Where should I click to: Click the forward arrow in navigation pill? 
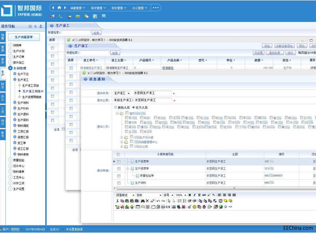[65, 8]
